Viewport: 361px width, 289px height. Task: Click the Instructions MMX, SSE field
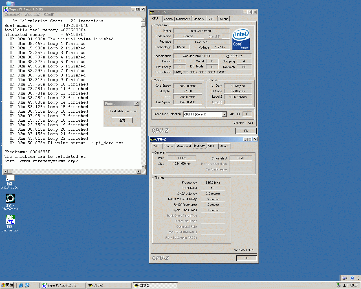[x=212, y=72]
